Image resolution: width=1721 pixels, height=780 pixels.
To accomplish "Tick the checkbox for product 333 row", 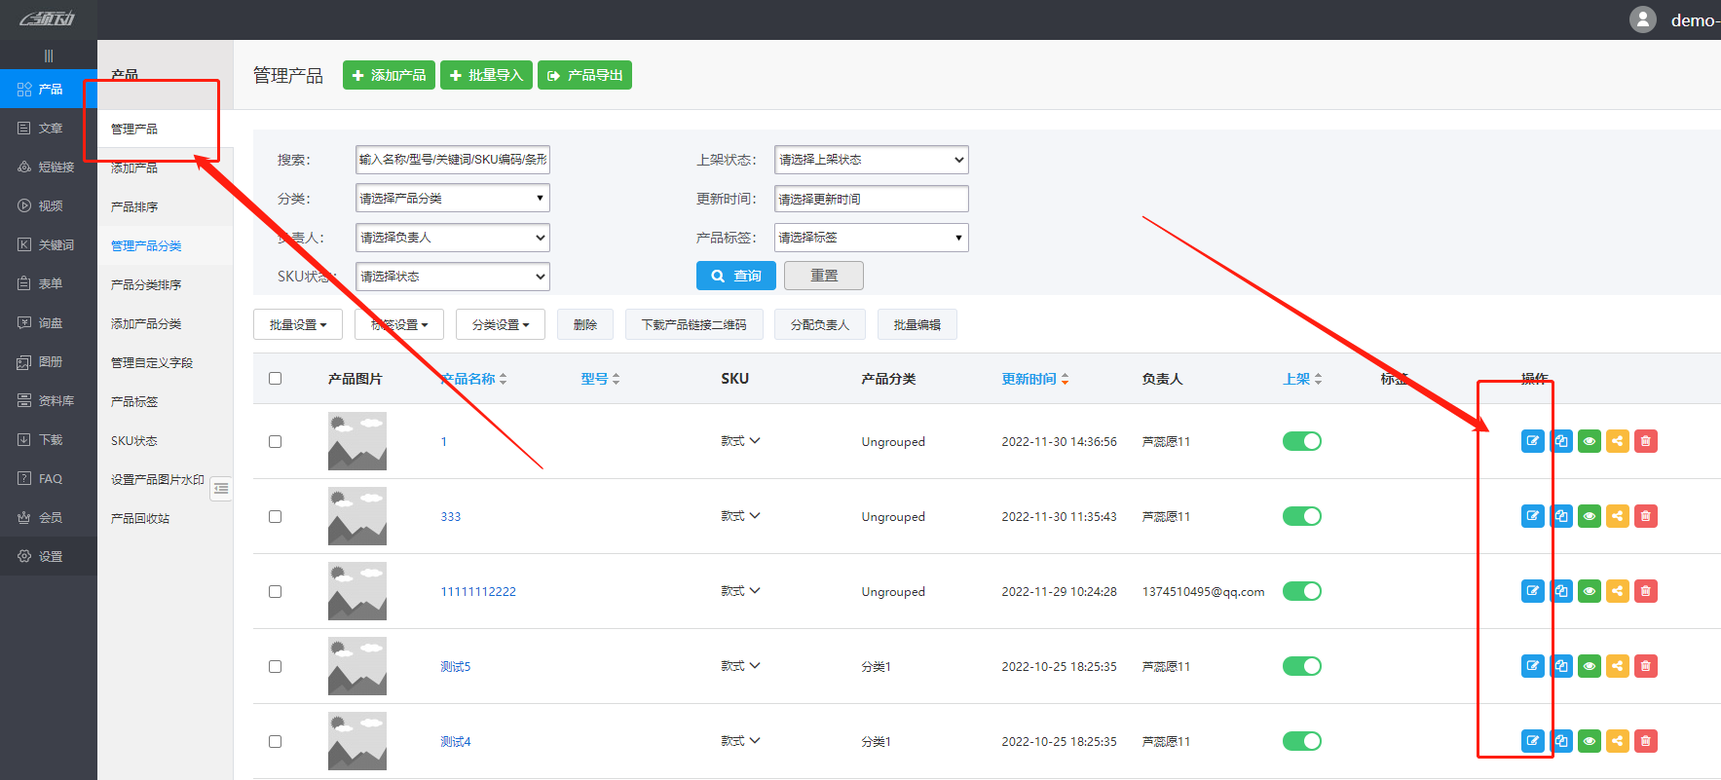I will [276, 516].
